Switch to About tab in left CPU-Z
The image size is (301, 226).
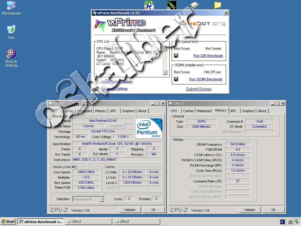coord(142,111)
